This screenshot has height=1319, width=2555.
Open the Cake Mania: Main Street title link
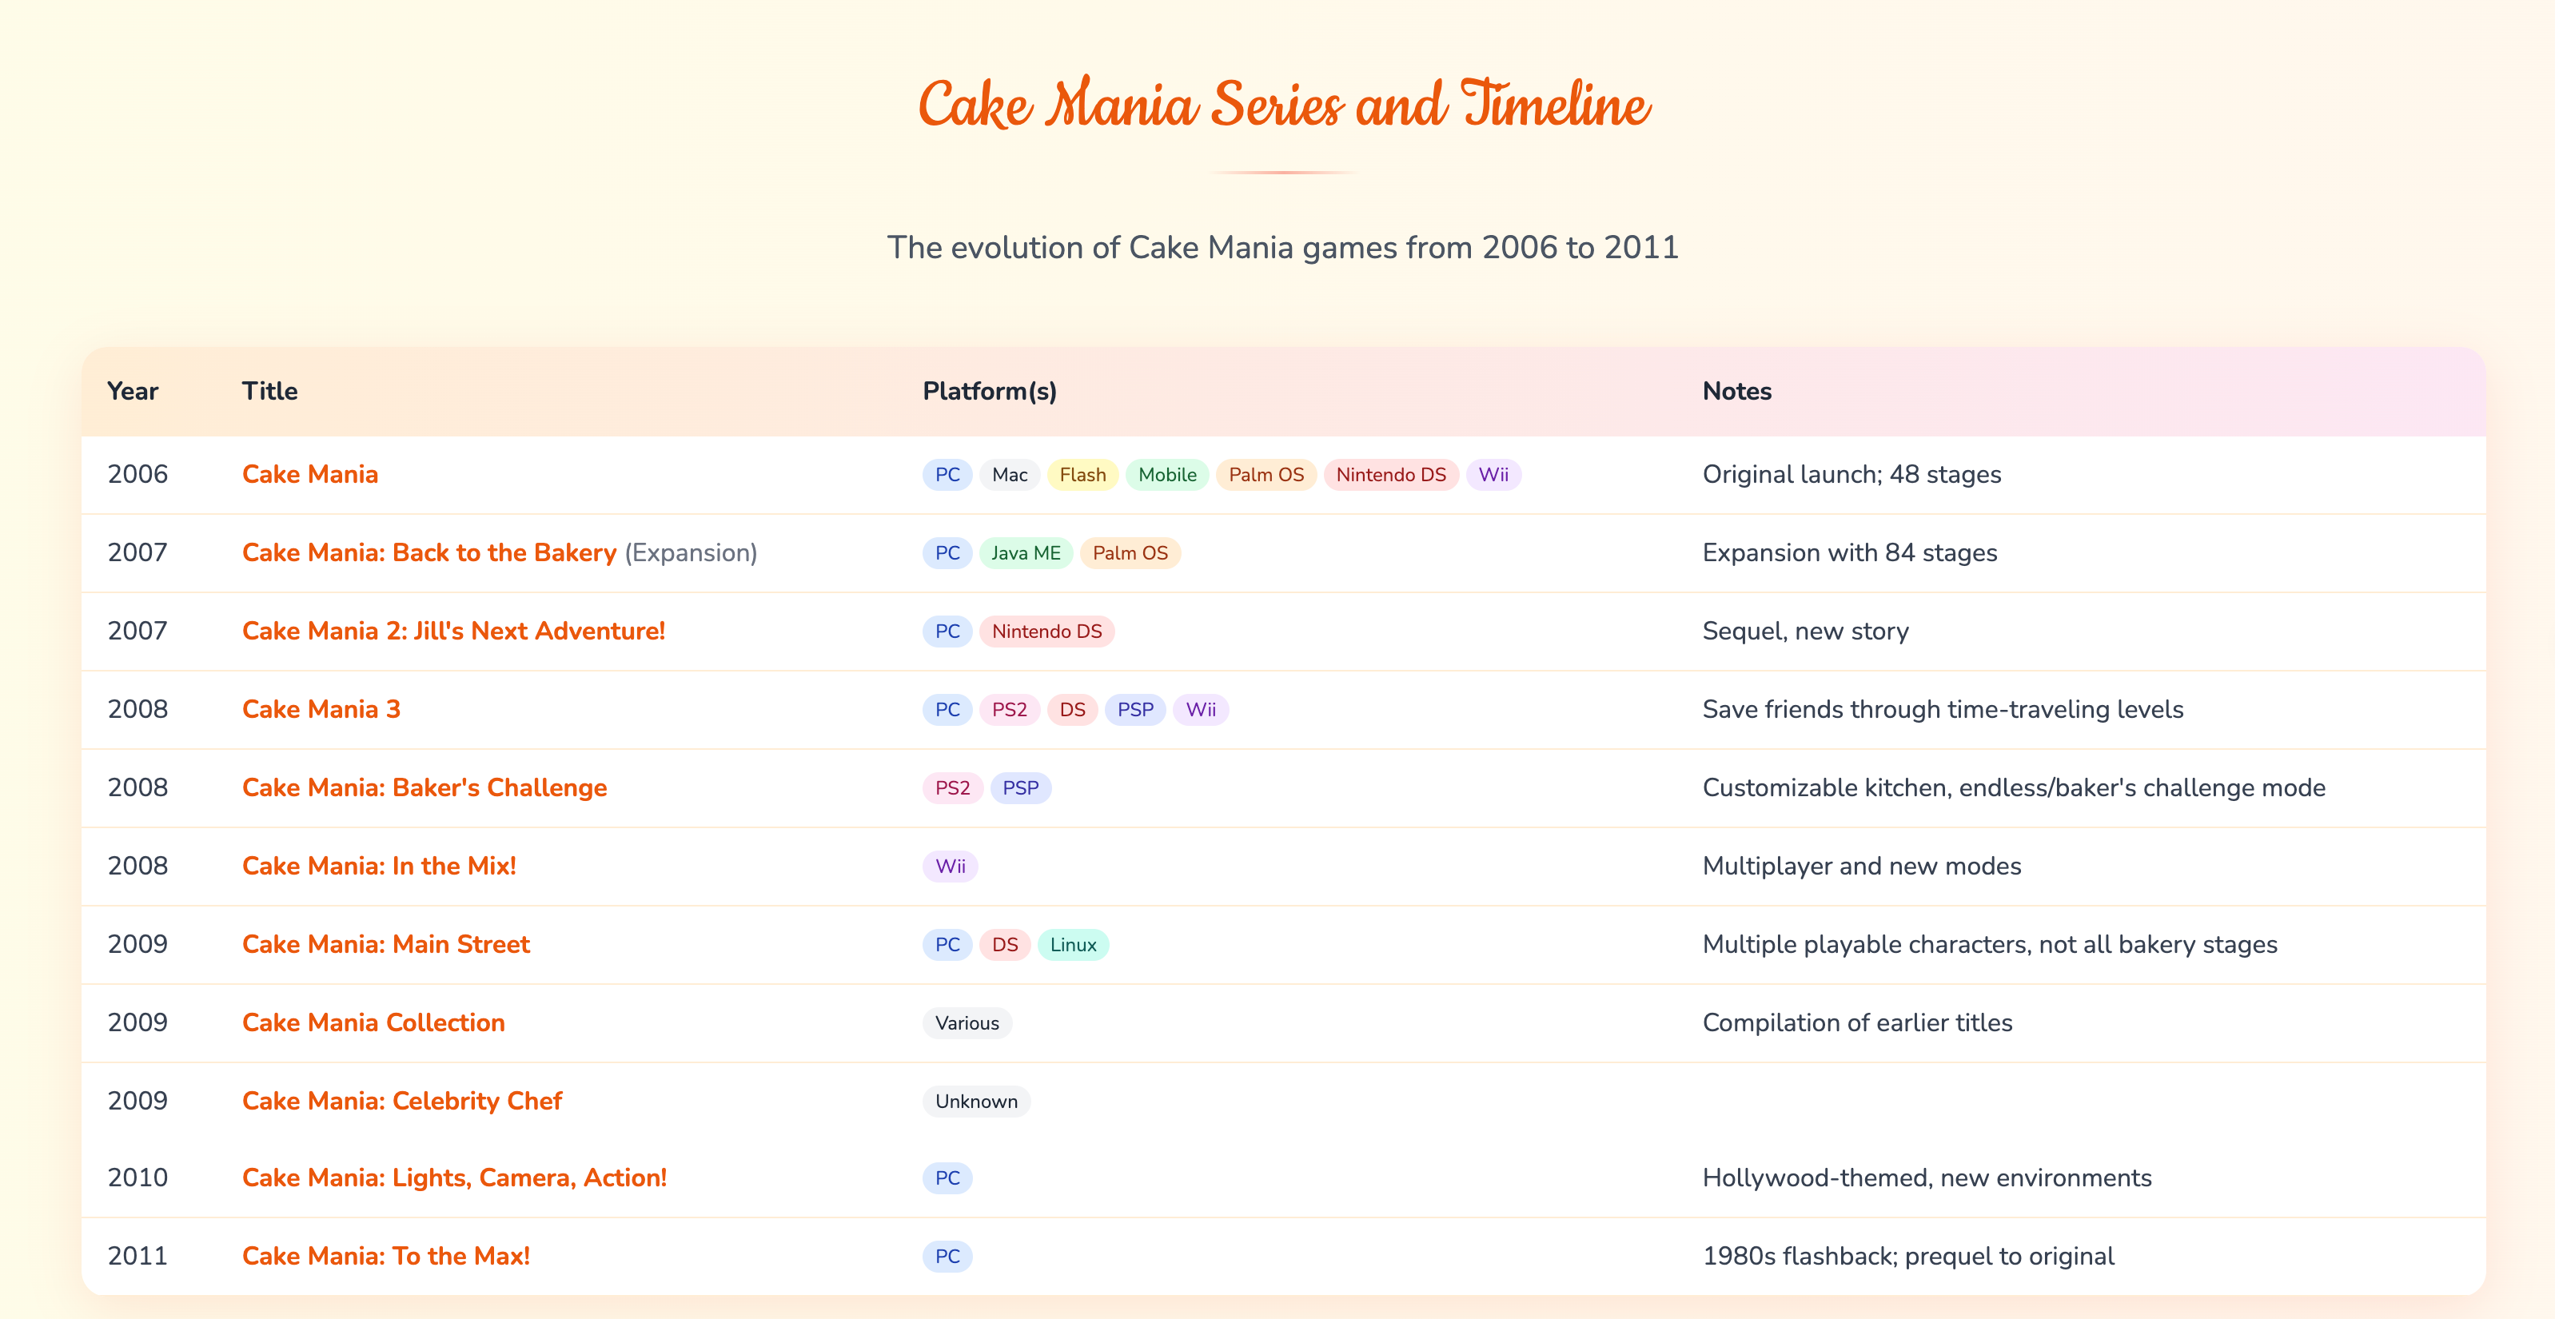[x=386, y=944]
